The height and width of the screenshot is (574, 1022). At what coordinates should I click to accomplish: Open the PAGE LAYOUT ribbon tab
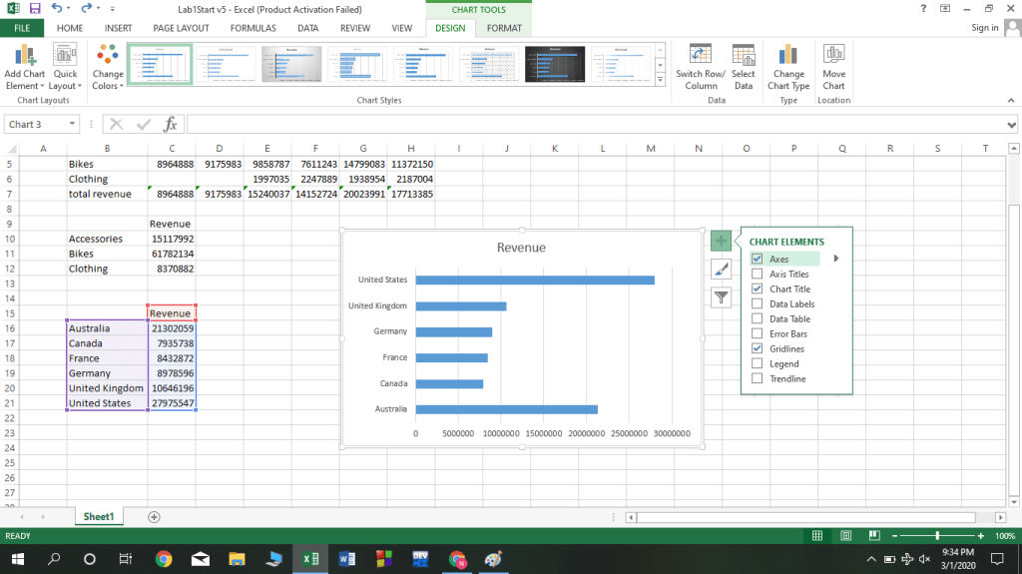click(x=181, y=28)
